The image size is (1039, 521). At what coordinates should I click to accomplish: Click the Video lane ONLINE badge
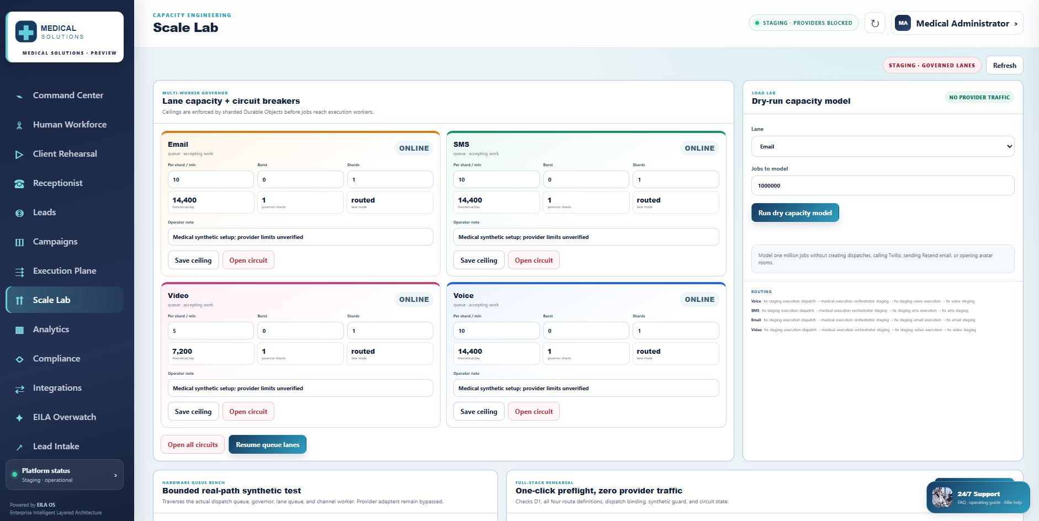(x=414, y=299)
